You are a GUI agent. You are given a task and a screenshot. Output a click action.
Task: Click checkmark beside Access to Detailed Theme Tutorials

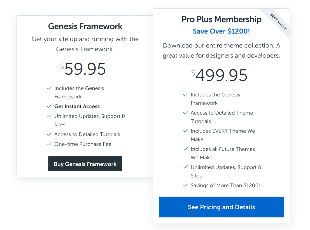tap(185, 113)
